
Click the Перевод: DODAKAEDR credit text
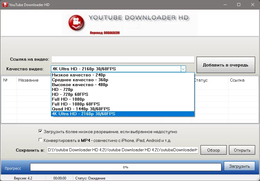[x=105, y=33]
